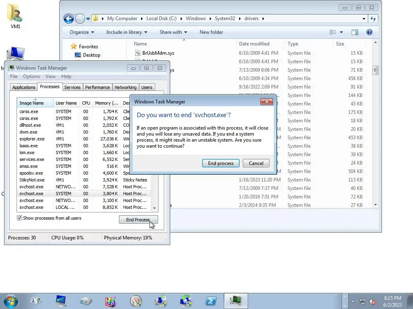Open address bar history dropdown
413x309 pixels.
tap(364, 19)
